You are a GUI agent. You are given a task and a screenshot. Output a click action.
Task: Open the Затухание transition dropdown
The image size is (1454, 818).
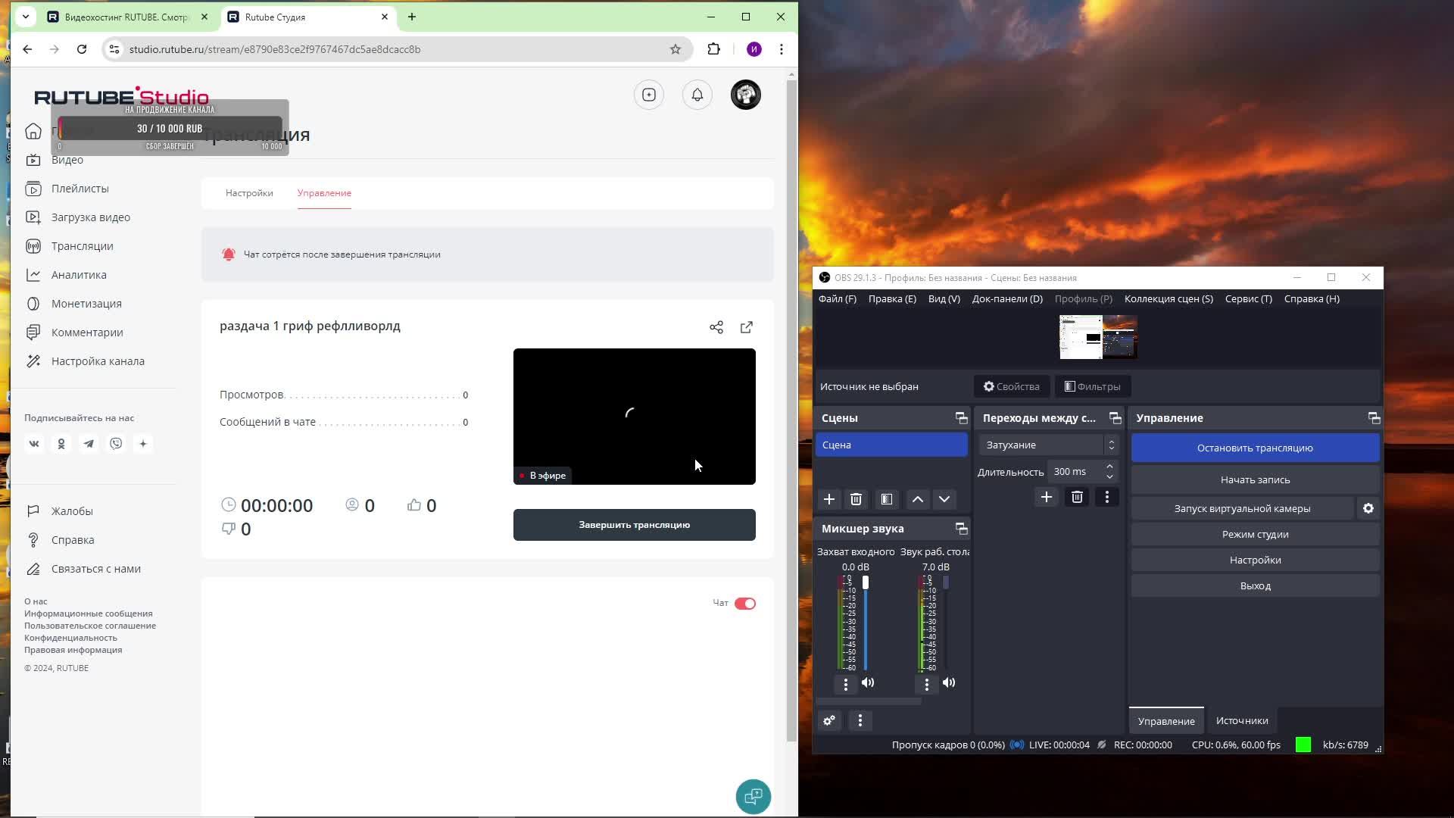(1049, 445)
